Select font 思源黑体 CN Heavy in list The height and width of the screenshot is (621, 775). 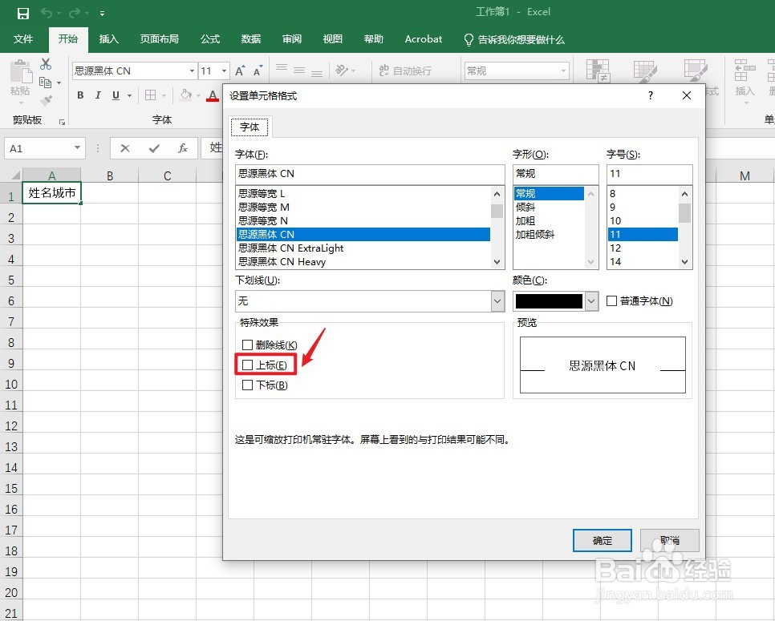[x=363, y=262]
